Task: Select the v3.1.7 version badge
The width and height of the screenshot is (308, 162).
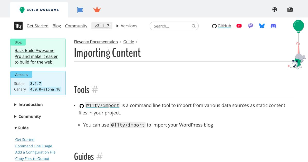Action: click(102, 26)
